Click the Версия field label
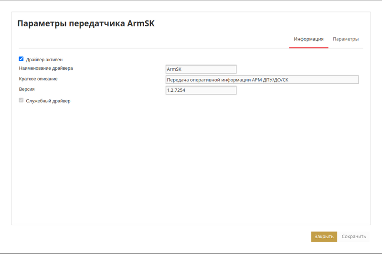382x254 pixels. pos(27,89)
